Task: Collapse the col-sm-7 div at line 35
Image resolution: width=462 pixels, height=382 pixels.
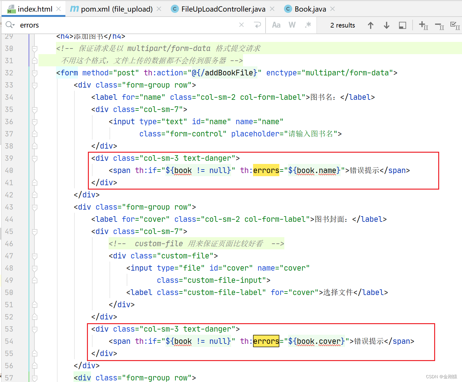Action: coord(35,110)
